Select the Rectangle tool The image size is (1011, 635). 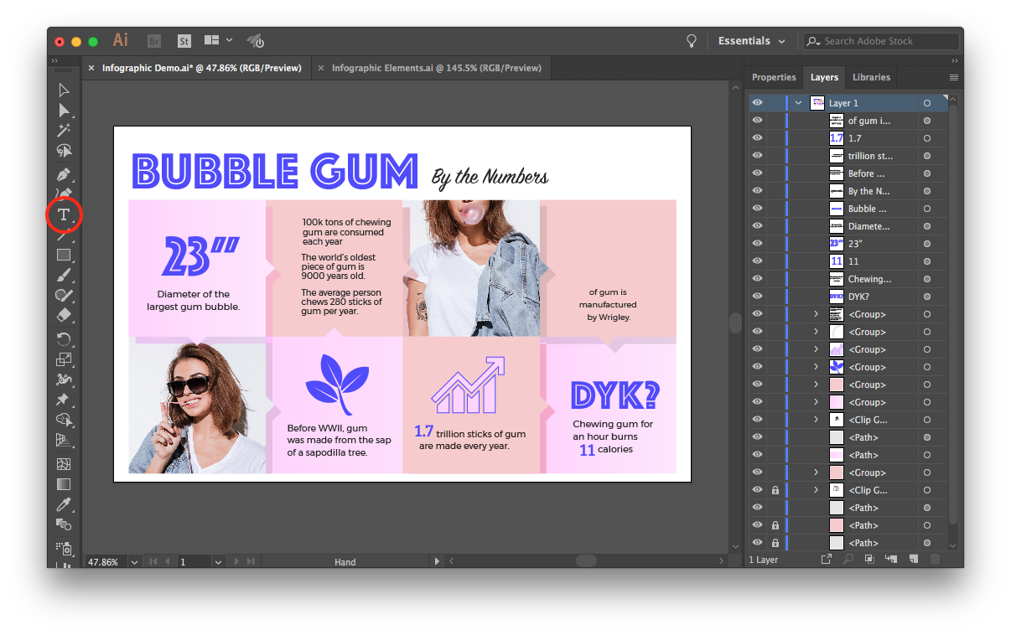(x=64, y=255)
